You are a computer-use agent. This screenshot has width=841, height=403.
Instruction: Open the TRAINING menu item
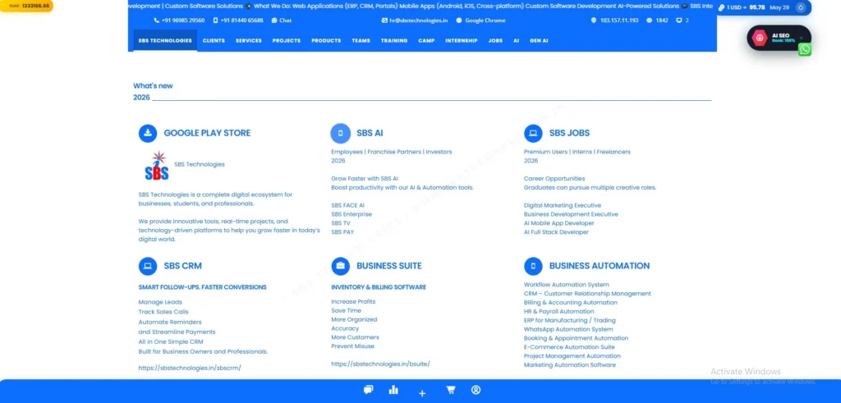click(394, 41)
